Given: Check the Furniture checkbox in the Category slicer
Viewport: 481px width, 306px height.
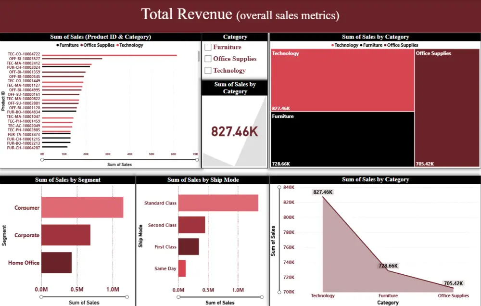Looking at the screenshot, I should (x=209, y=47).
